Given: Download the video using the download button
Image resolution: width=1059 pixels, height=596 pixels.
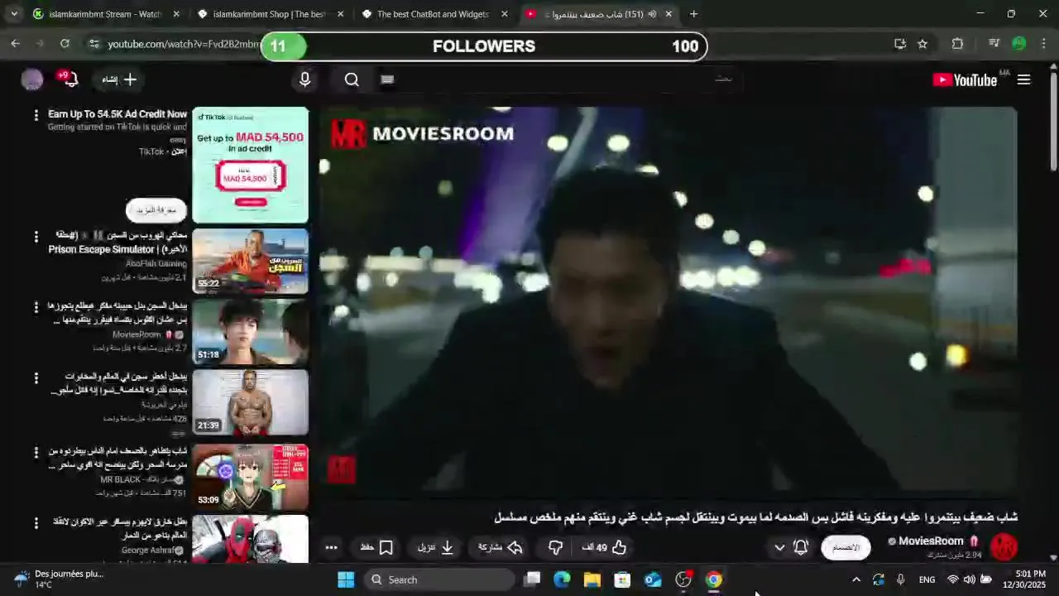Looking at the screenshot, I should coord(437,547).
